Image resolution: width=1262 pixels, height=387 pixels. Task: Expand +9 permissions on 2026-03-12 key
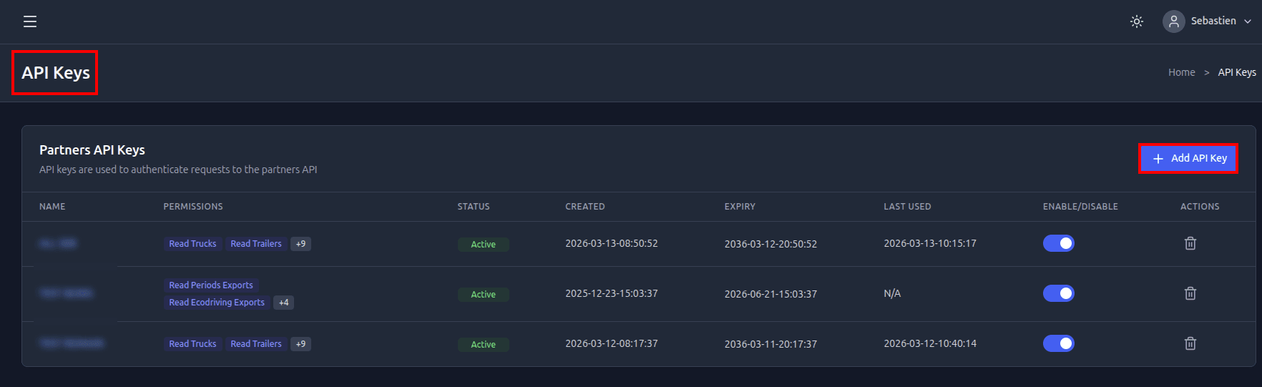tap(301, 344)
